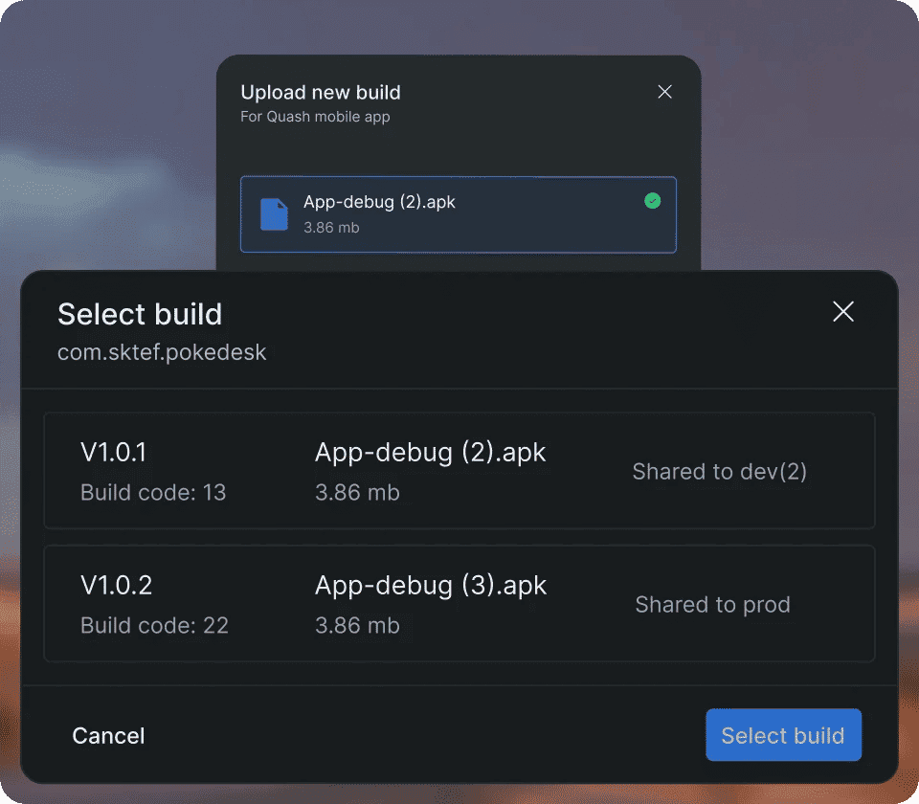Image resolution: width=919 pixels, height=804 pixels.
Task: Cancel the build selection
Action: [108, 735]
